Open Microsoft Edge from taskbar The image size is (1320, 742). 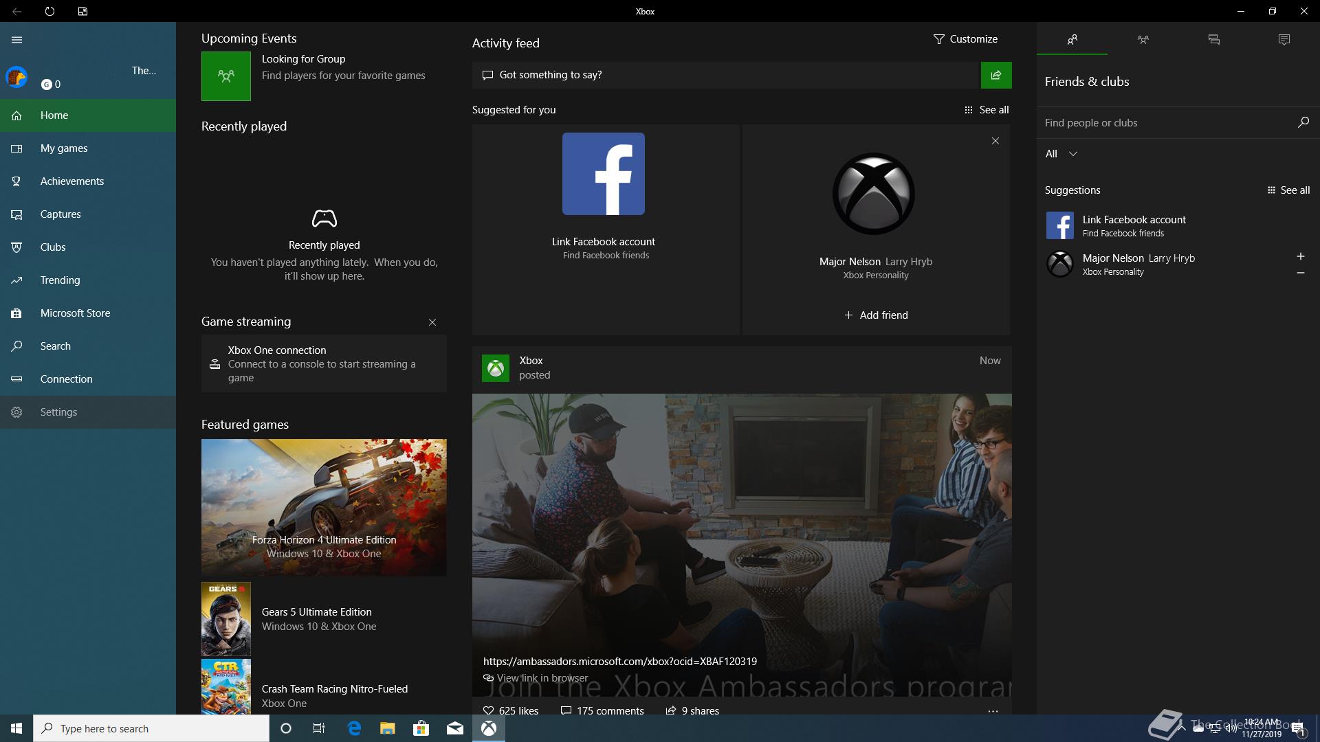354,728
